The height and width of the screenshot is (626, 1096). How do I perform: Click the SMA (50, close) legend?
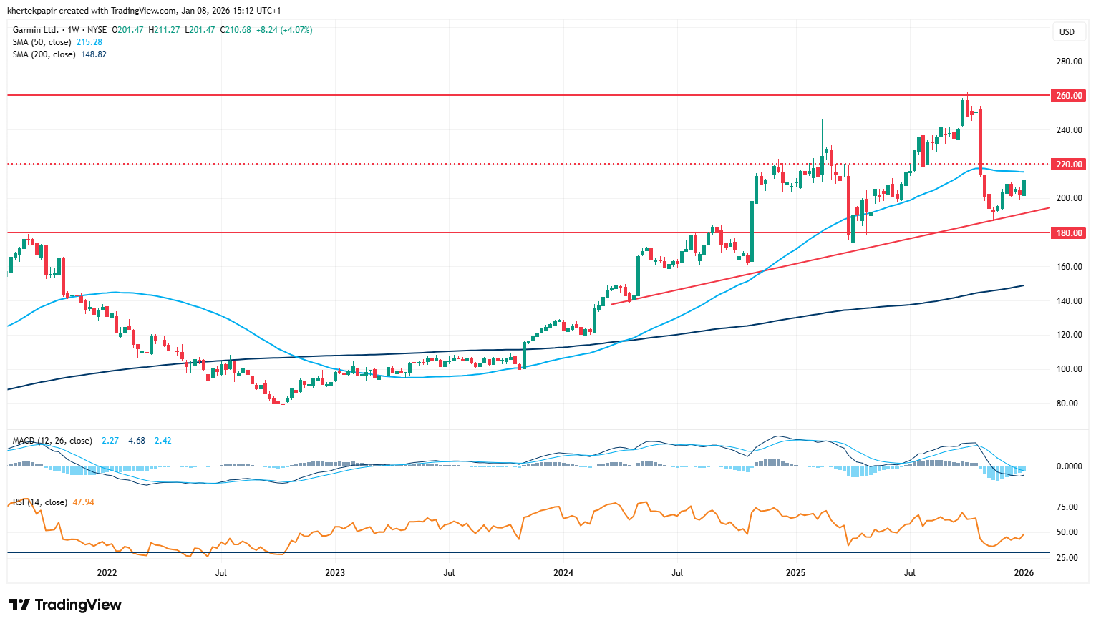coord(42,42)
